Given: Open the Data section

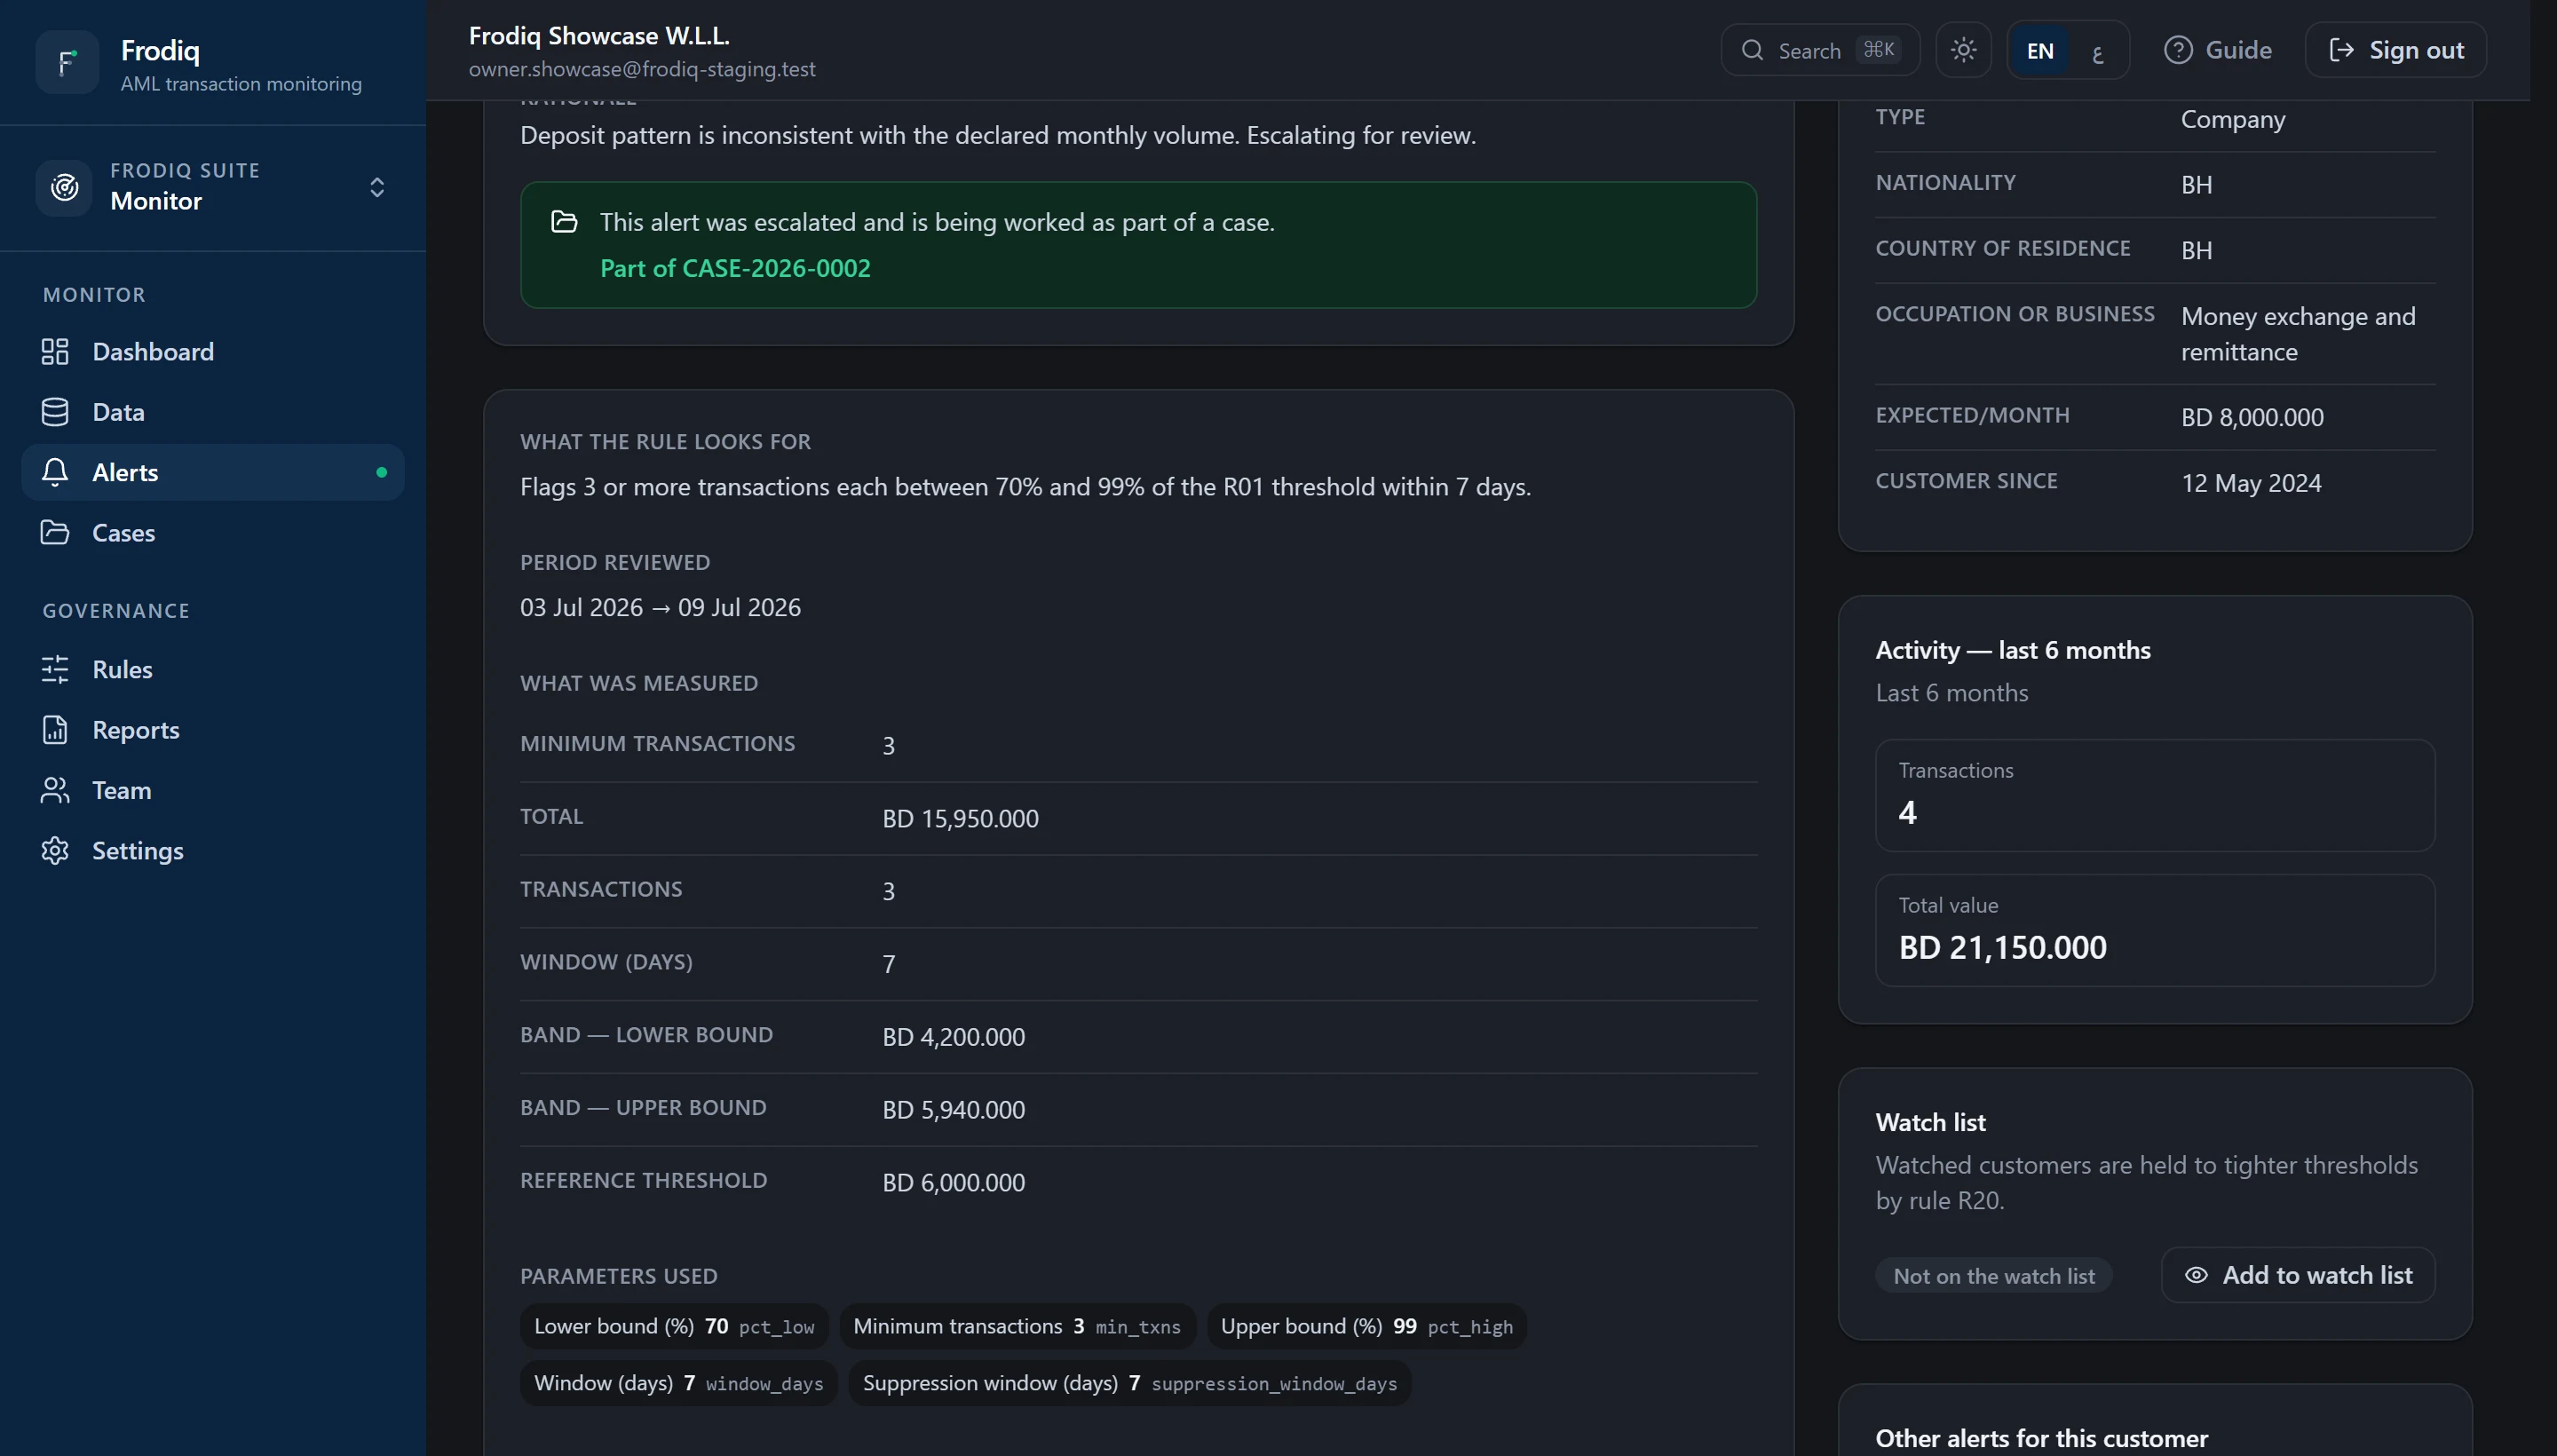Looking at the screenshot, I should pyautogui.click(x=213, y=412).
